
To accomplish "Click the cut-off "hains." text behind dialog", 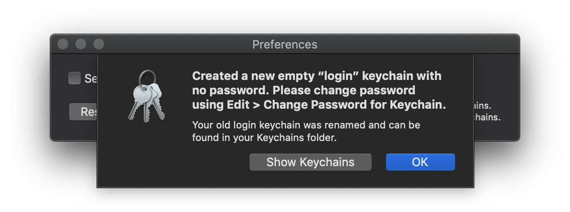I will click(482, 107).
